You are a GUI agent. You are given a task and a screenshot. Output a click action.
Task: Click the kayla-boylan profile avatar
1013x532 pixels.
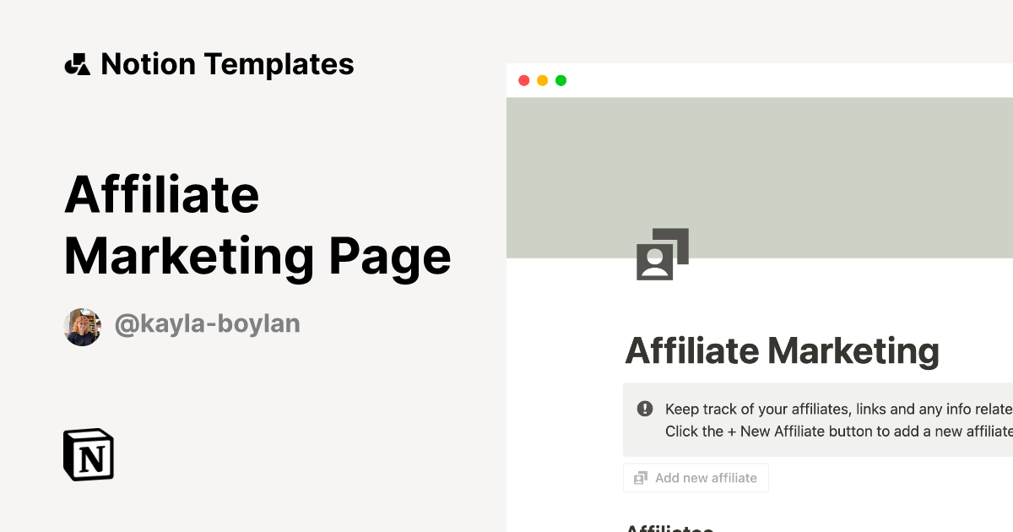[82, 327]
